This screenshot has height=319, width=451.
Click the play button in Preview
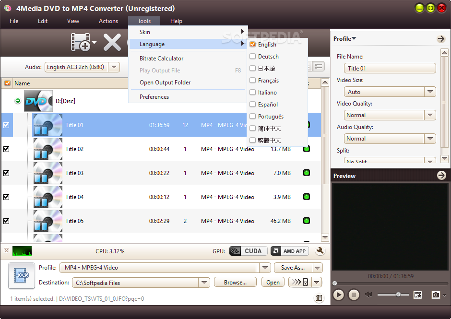coord(339,295)
